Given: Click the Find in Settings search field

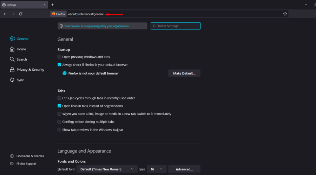Looking at the screenshot, I should (176, 26).
